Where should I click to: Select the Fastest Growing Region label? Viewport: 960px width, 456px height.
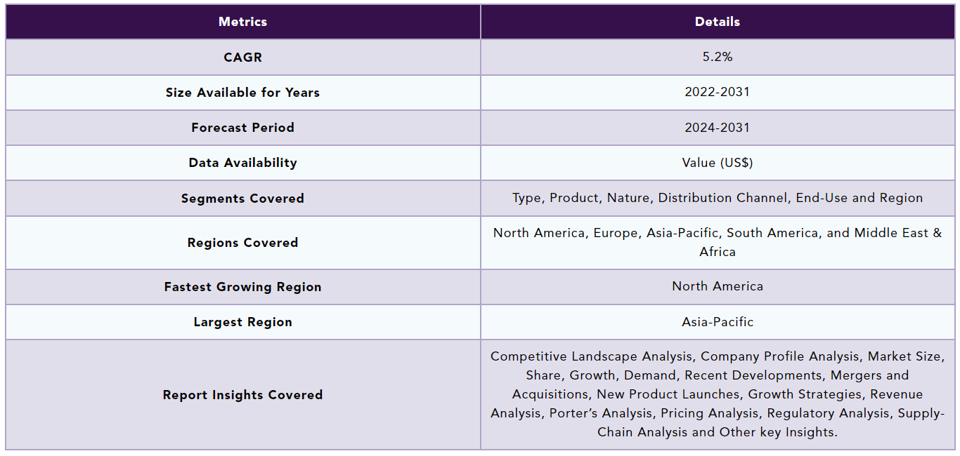(242, 287)
